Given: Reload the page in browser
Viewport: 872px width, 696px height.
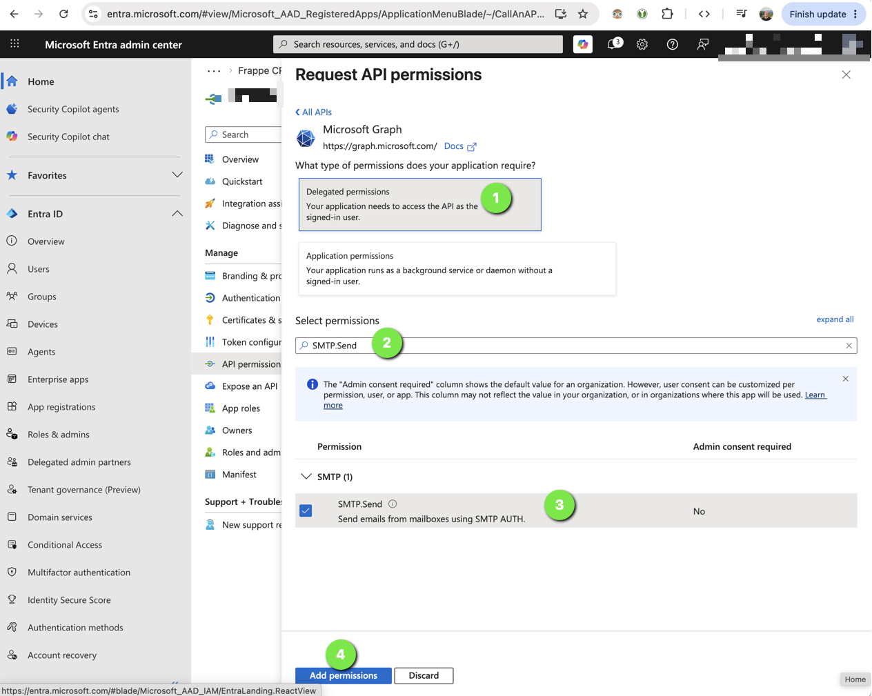Looking at the screenshot, I should [63, 14].
